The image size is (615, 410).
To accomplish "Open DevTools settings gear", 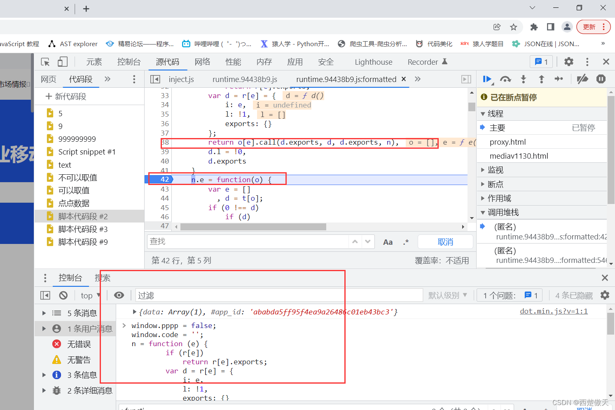I will [x=569, y=62].
